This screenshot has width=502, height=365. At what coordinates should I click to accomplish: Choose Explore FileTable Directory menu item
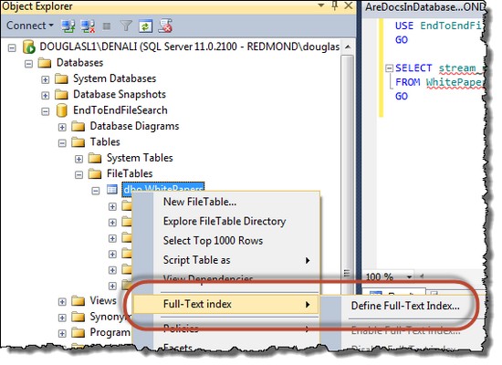tap(225, 221)
